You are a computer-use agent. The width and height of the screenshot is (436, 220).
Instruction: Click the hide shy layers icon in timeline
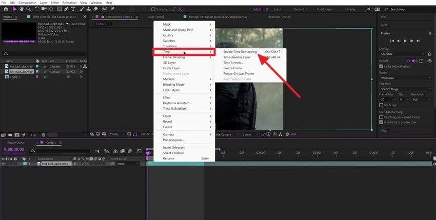point(115,151)
